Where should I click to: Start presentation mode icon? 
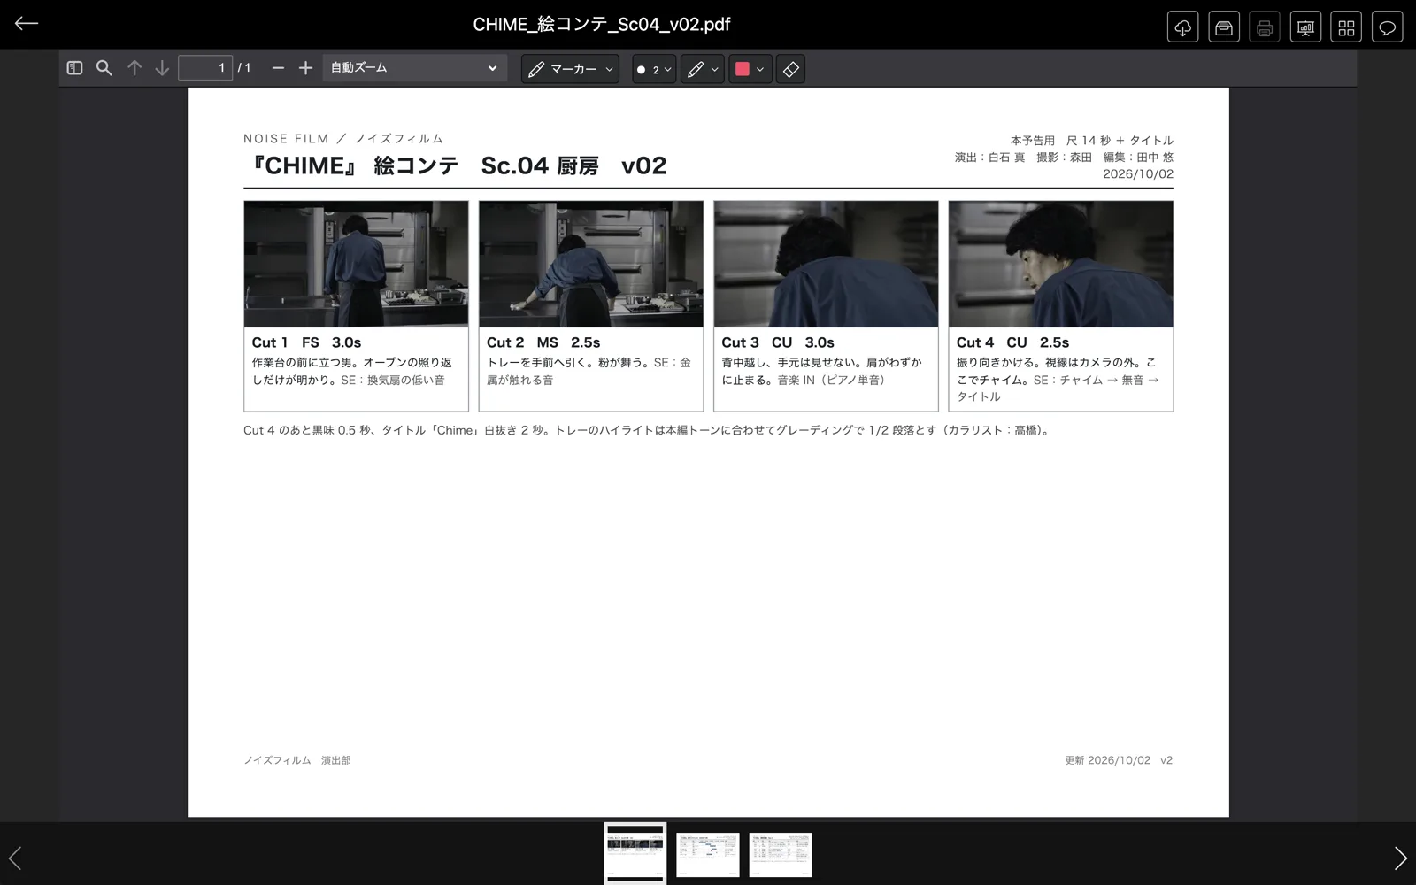click(x=1305, y=27)
